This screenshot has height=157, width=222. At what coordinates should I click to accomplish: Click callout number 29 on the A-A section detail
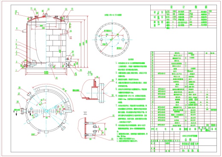(113, 81)
